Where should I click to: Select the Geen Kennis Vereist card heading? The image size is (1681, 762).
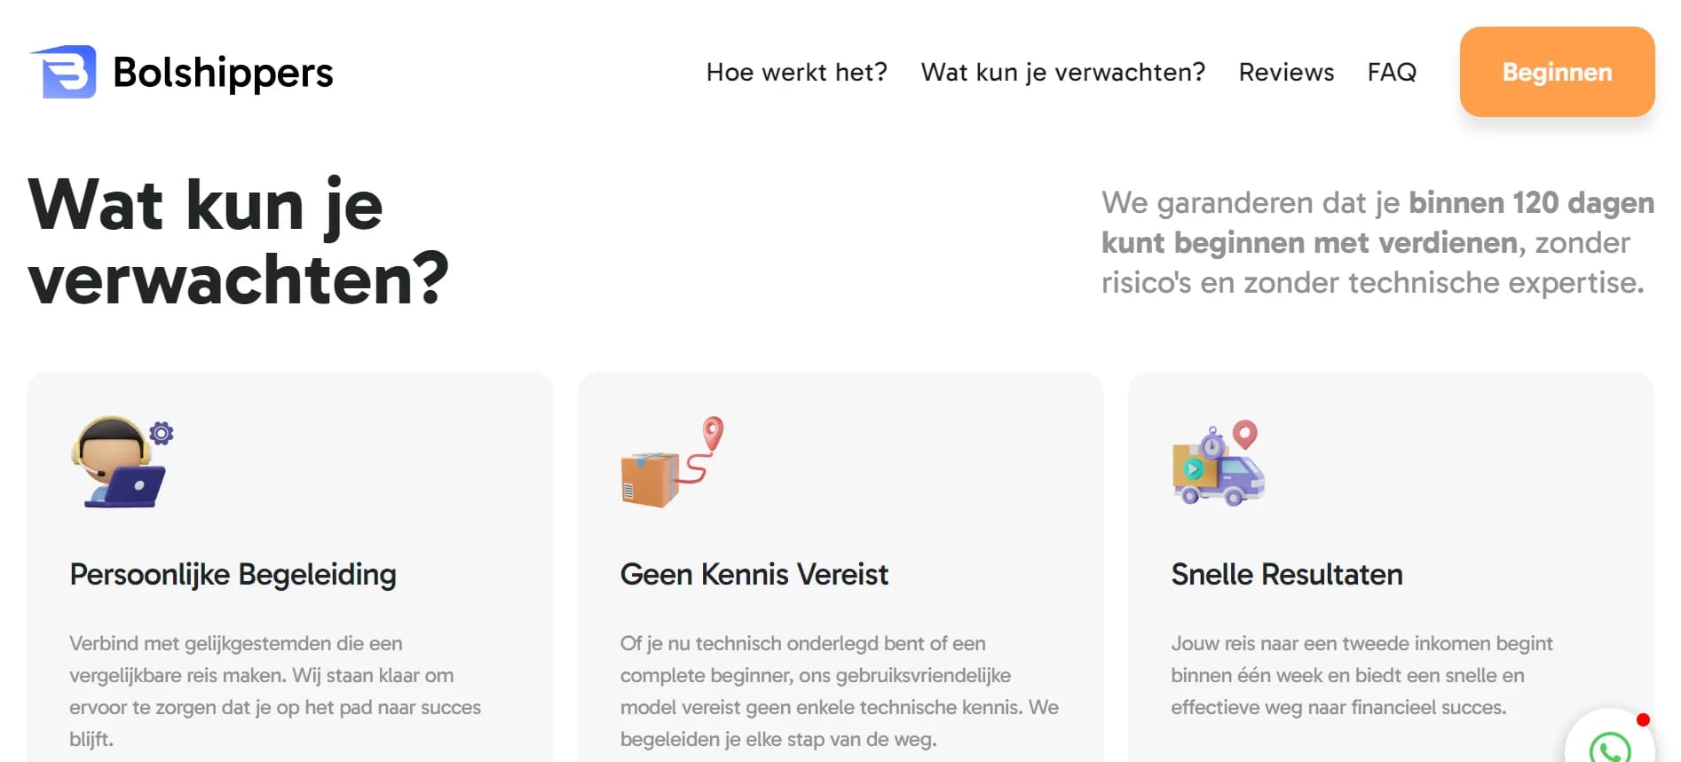click(x=754, y=575)
